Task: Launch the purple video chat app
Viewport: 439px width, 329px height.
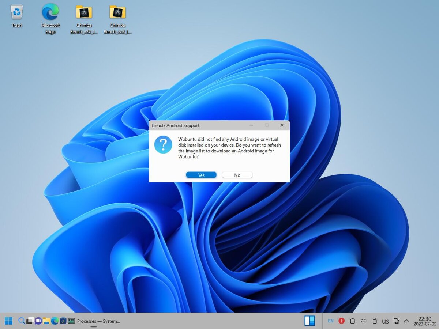Action: pyautogui.click(x=38, y=321)
